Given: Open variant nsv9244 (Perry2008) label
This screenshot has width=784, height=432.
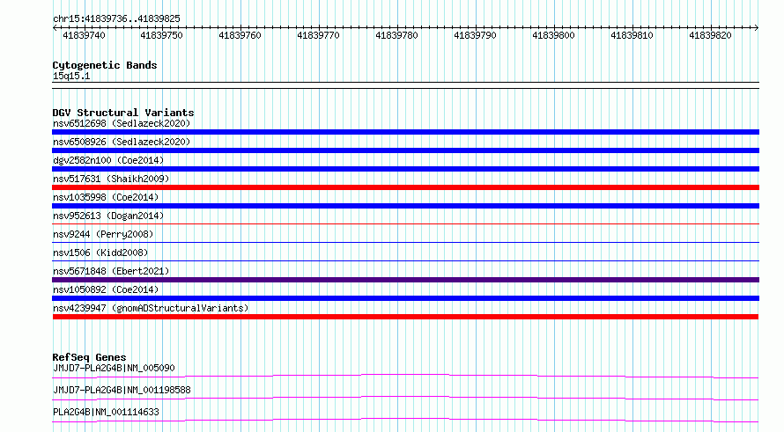Looking at the screenshot, I should [x=103, y=234].
